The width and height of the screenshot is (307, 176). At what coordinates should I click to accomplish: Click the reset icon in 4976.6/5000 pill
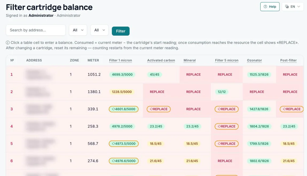113,161
